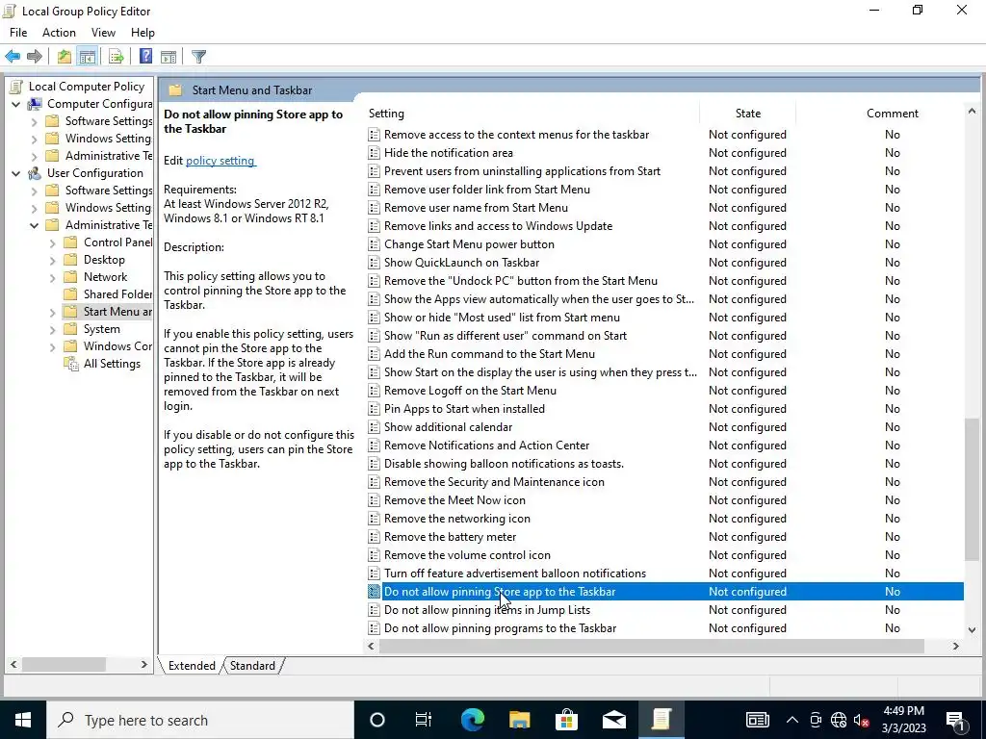Click the Cortana circle taskbar icon
The image size is (986, 739).
coord(376,720)
